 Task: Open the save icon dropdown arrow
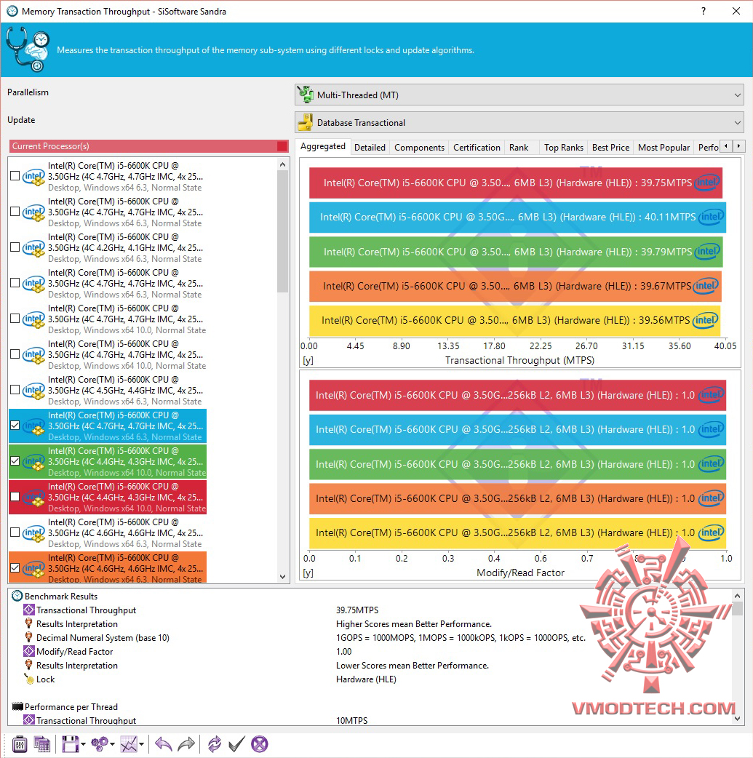pos(84,744)
